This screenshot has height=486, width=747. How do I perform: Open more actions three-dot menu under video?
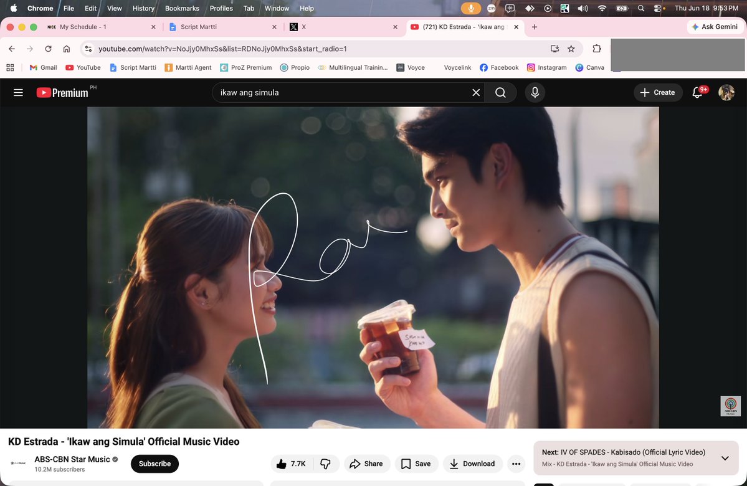[x=516, y=464]
